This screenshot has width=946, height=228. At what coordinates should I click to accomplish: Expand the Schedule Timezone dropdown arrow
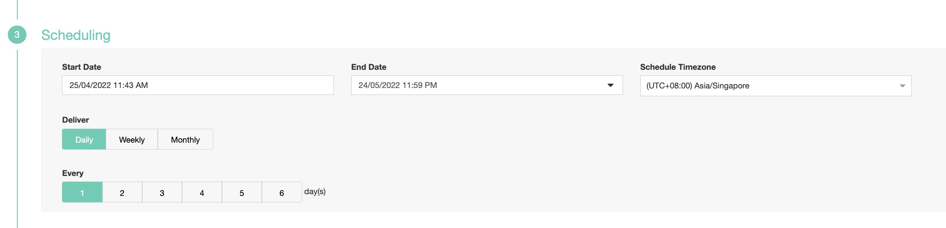(x=902, y=86)
